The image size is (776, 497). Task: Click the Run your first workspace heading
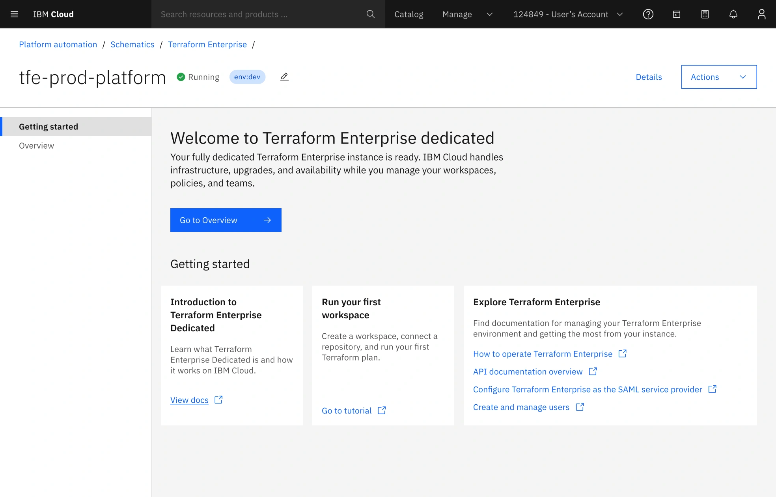point(351,308)
